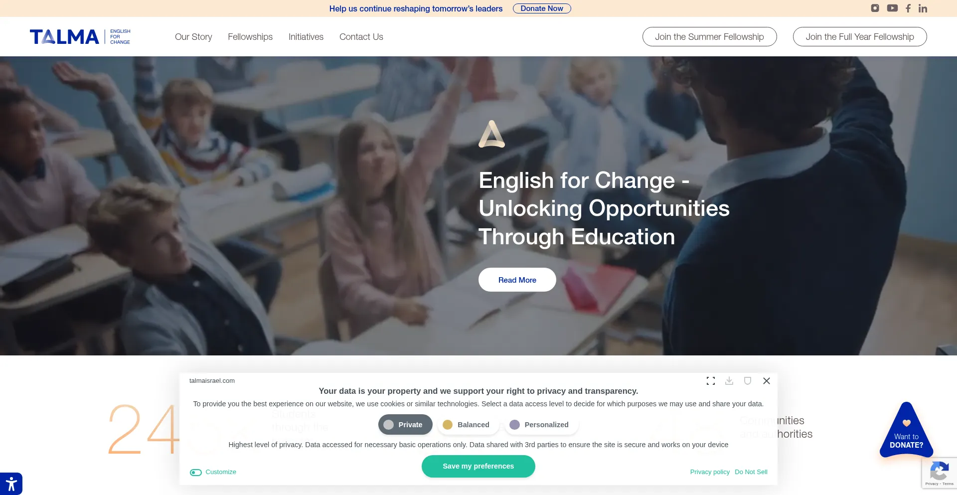The width and height of the screenshot is (957, 495).
Task: Click the download icon in cookie dialog
Action: [729, 381]
